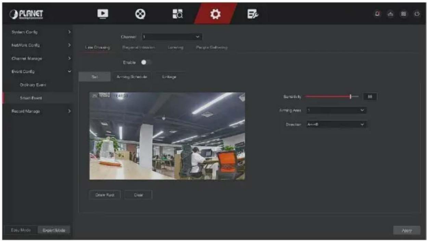Click the Draw Rect button
This screenshot has height=241, width=427.
coord(105,195)
